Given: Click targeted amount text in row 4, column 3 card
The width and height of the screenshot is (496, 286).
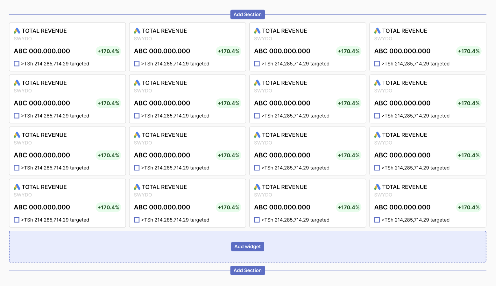Looking at the screenshot, I should click(x=295, y=220).
